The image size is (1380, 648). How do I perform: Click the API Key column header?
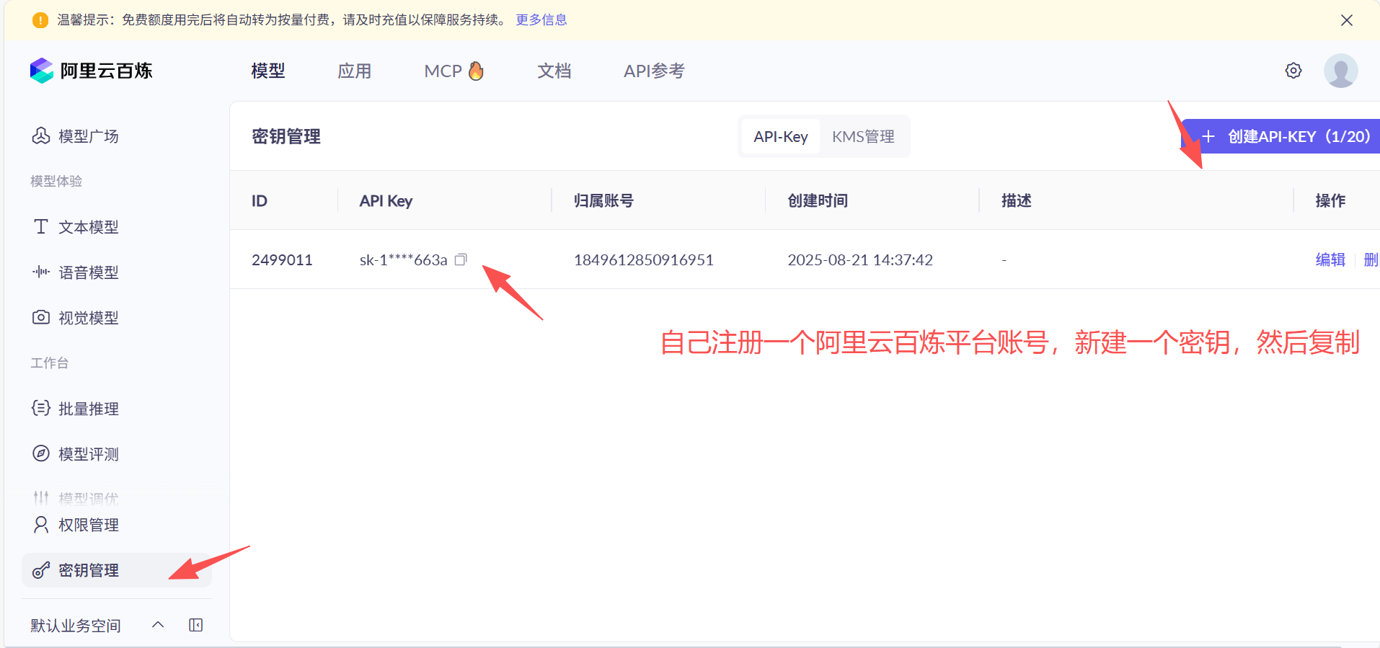tap(386, 200)
